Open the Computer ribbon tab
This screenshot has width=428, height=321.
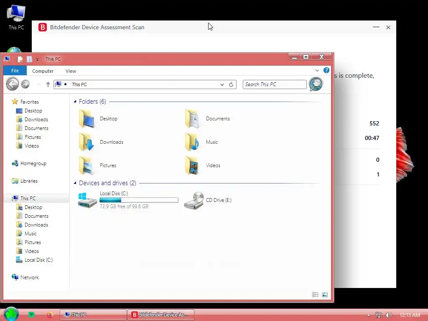click(x=43, y=71)
